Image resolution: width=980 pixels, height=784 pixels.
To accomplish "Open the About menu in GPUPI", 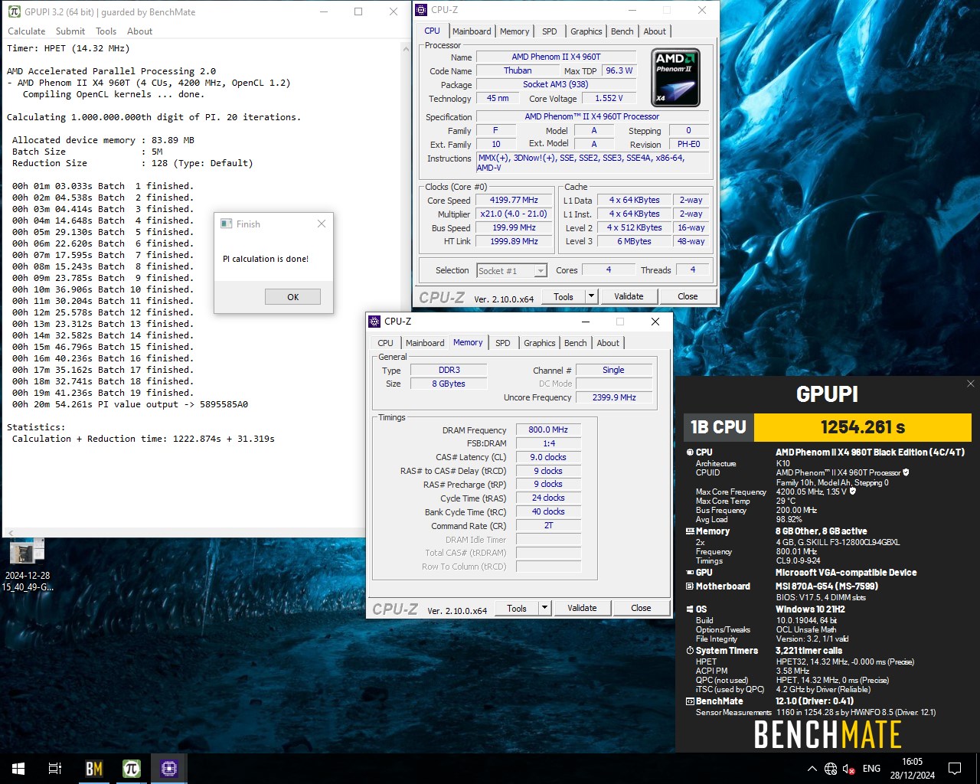I will (140, 31).
